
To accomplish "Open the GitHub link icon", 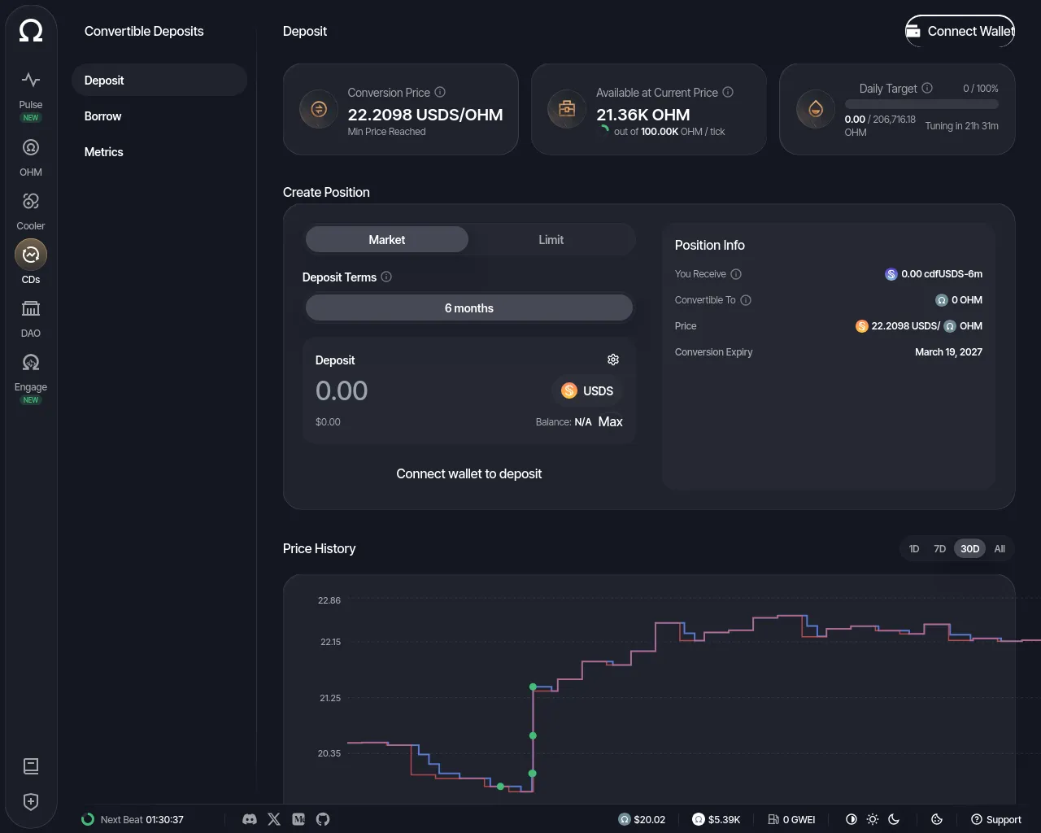I will [323, 819].
